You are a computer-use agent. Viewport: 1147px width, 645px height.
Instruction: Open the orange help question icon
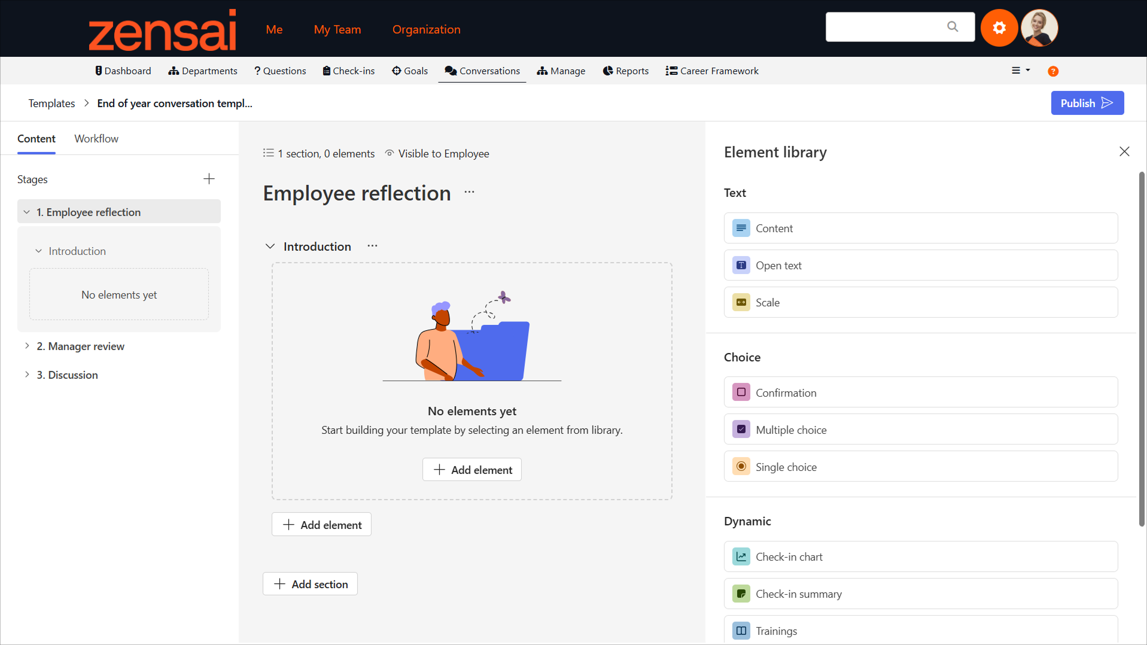point(1053,71)
